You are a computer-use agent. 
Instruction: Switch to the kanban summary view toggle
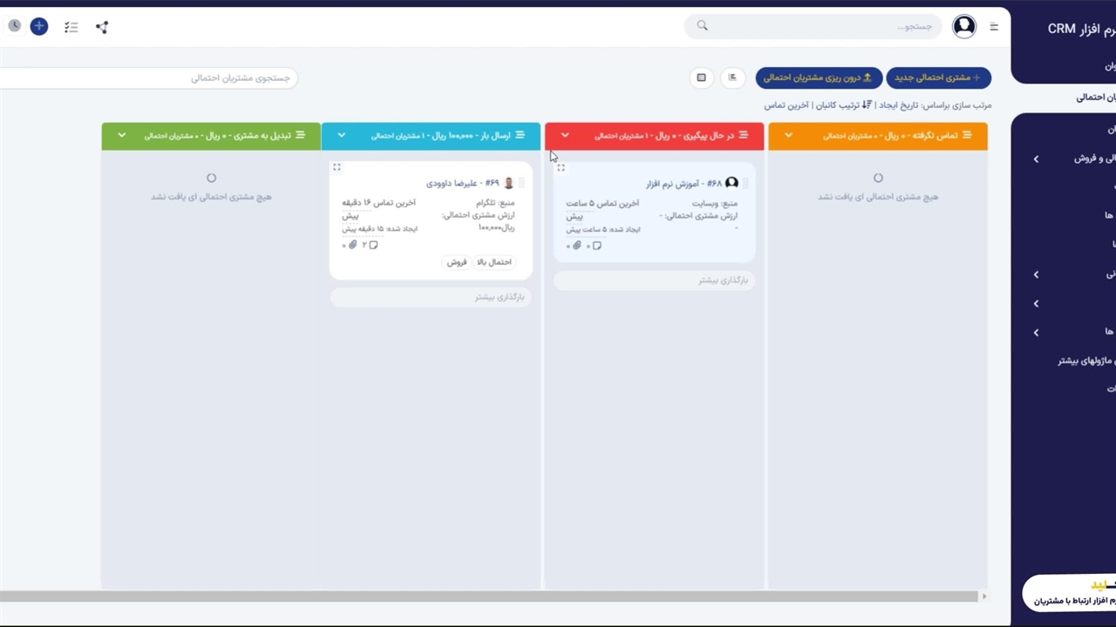[x=701, y=78]
